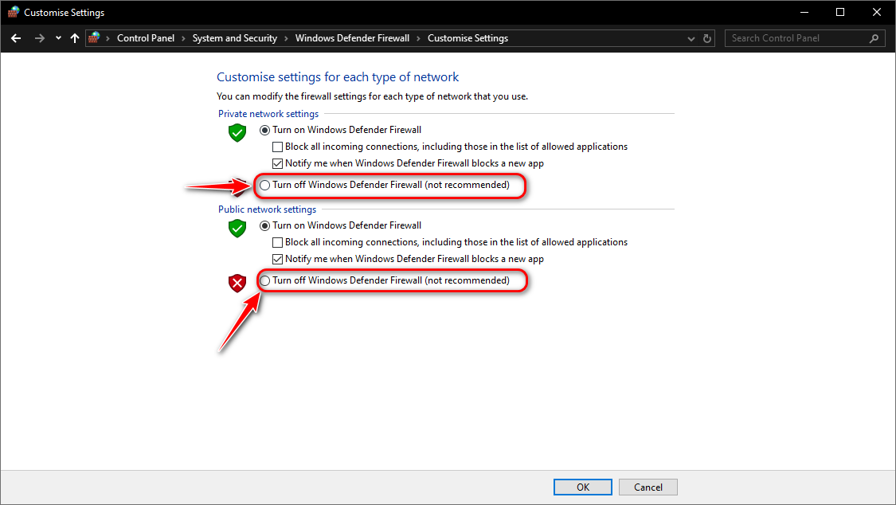Open the address bar history dropdown

(691, 37)
